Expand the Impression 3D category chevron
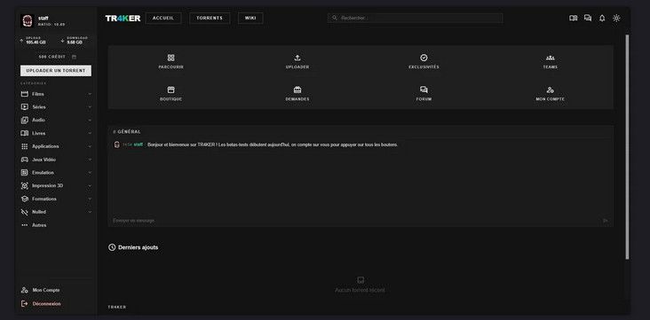Image resolution: width=650 pixels, height=320 pixels. [x=90, y=186]
